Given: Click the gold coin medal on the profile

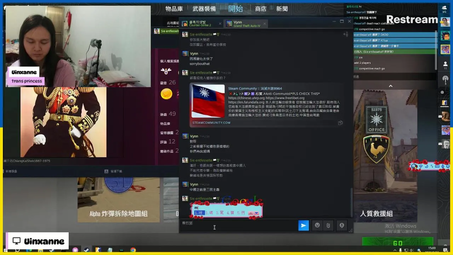Looking at the screenshot, I should click(167, 94).
